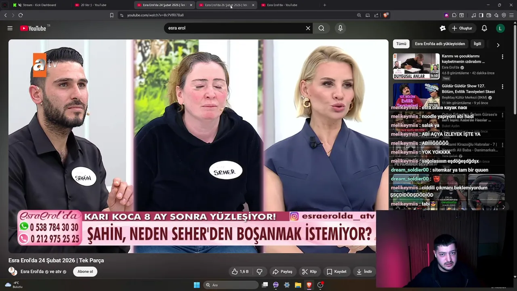Click the video title 'Esra Erol'da 24 Şubat 2026'
This screenshot has height=291, width=517.
click(x=56, y=260)
